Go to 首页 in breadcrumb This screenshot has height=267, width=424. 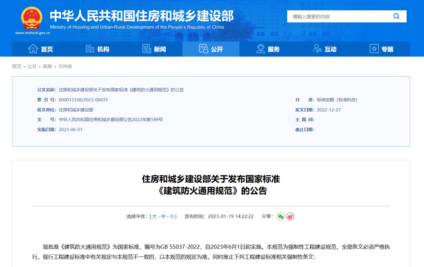(x=17, y=67)
